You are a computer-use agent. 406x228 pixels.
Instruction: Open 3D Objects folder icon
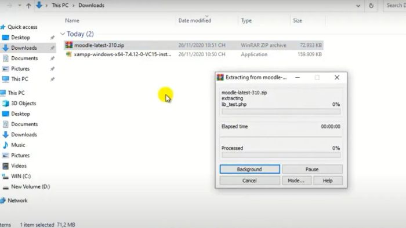coord(5,103)
